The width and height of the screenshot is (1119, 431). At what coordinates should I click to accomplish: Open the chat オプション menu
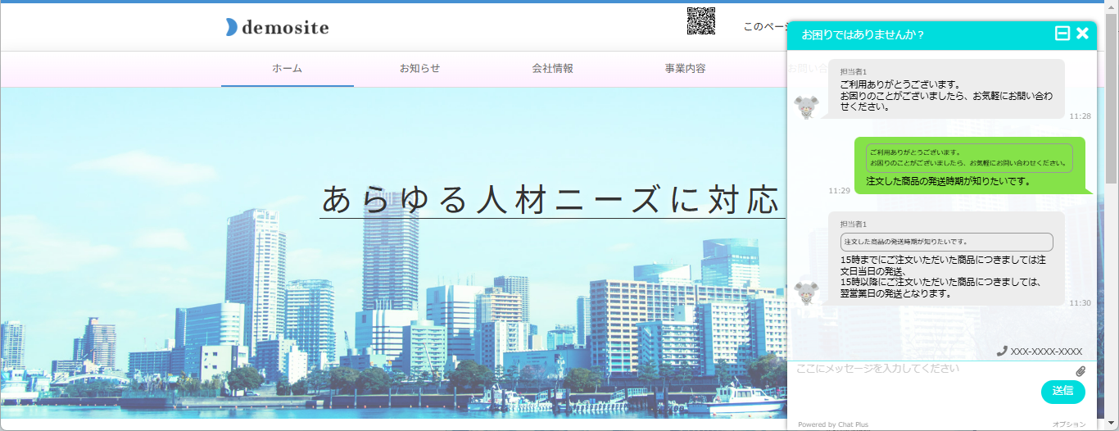(1069, 424)
